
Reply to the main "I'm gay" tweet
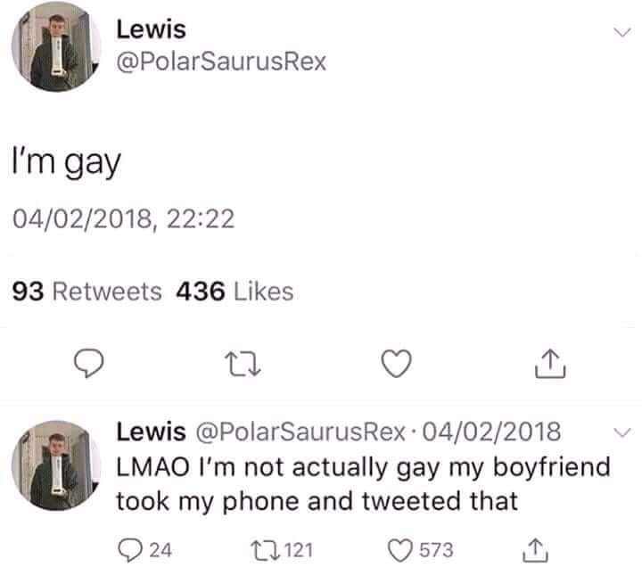[x=88, y=363]
